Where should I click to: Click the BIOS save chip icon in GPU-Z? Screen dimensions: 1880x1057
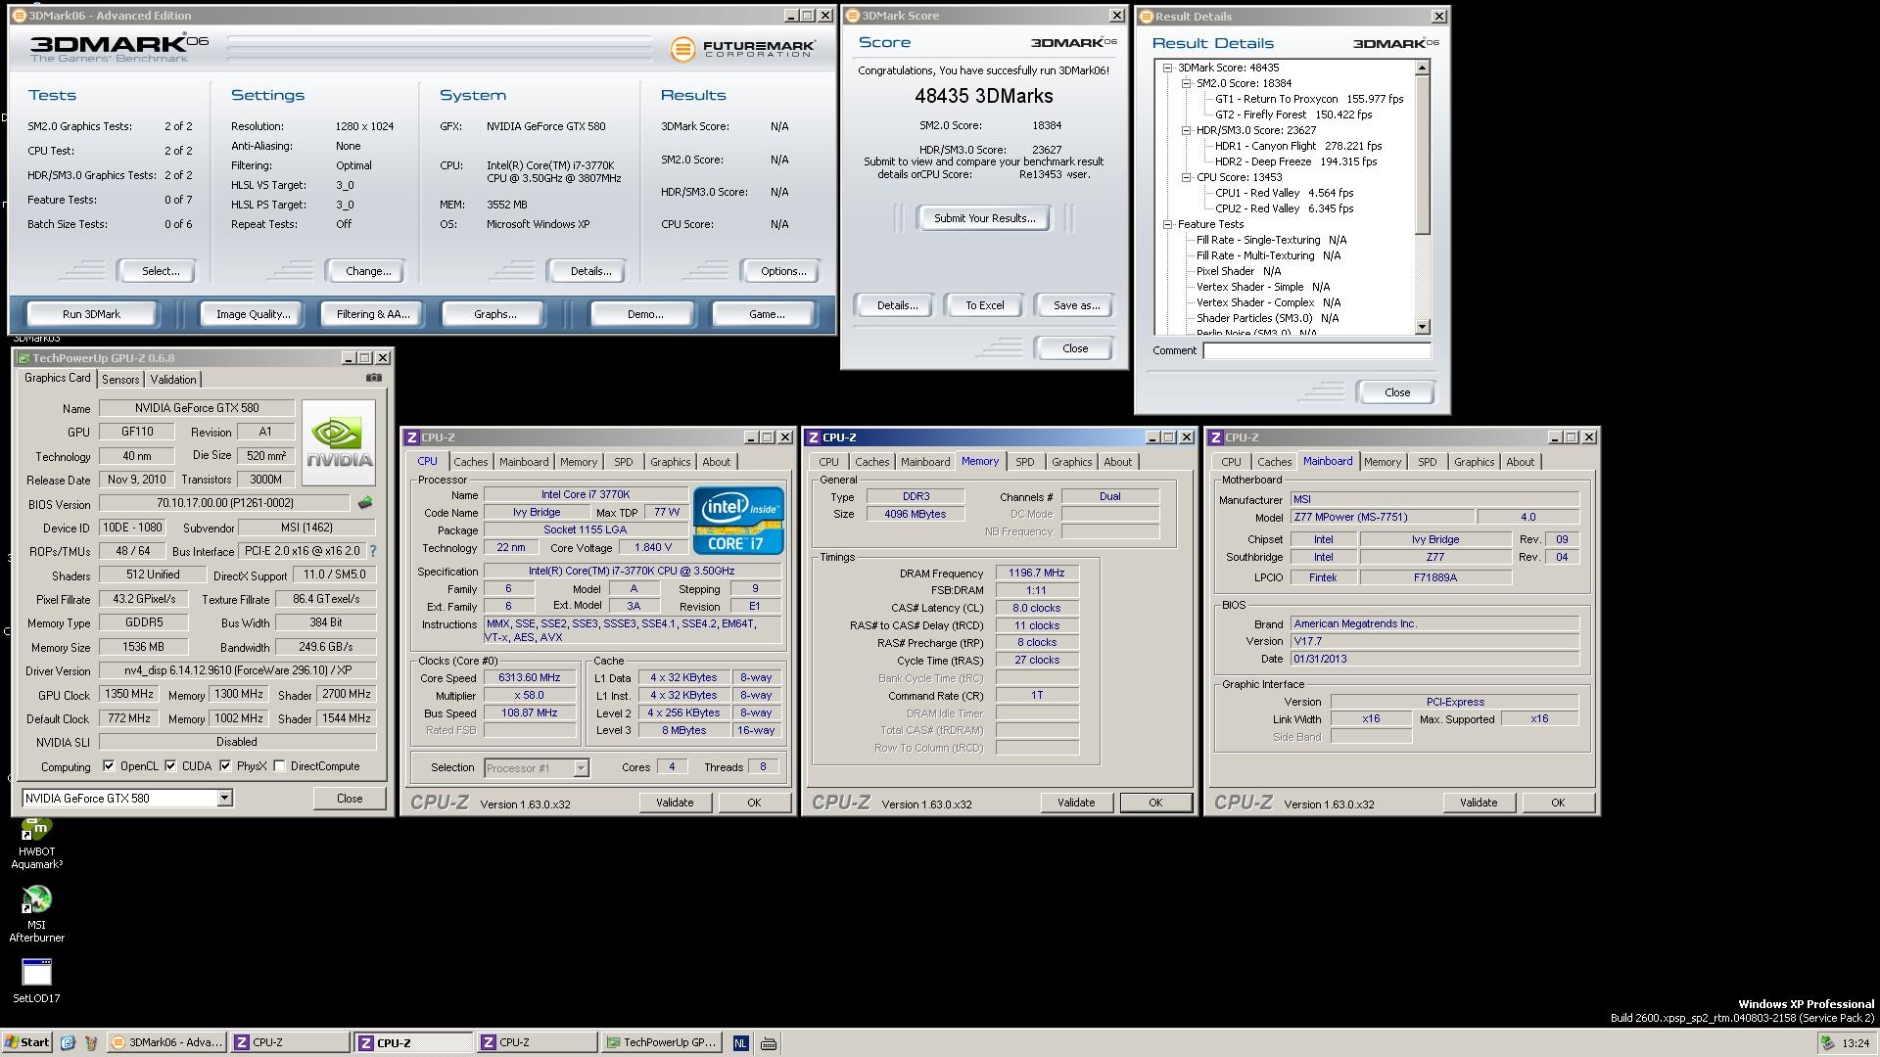pyautogui.click(x=365, y=503)
